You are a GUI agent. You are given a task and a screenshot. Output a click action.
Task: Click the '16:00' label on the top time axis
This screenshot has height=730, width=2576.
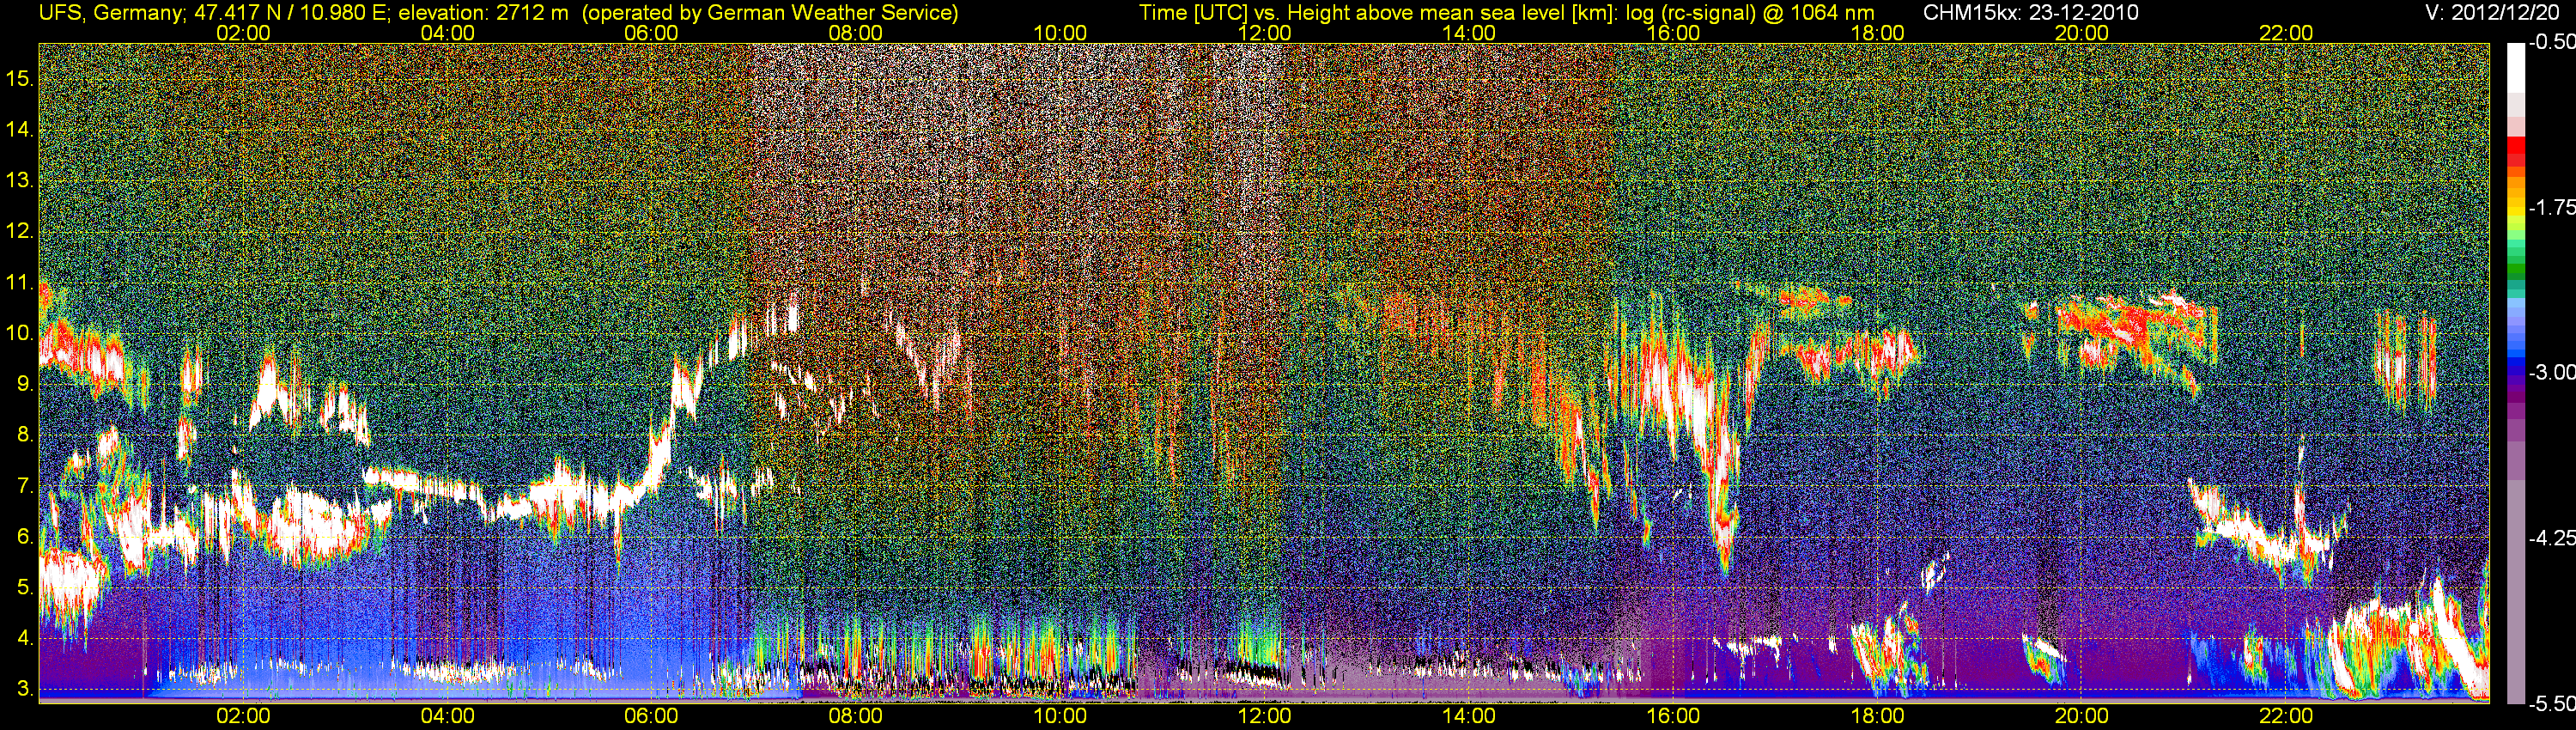pyautogui.click(x=1673, y=33)
